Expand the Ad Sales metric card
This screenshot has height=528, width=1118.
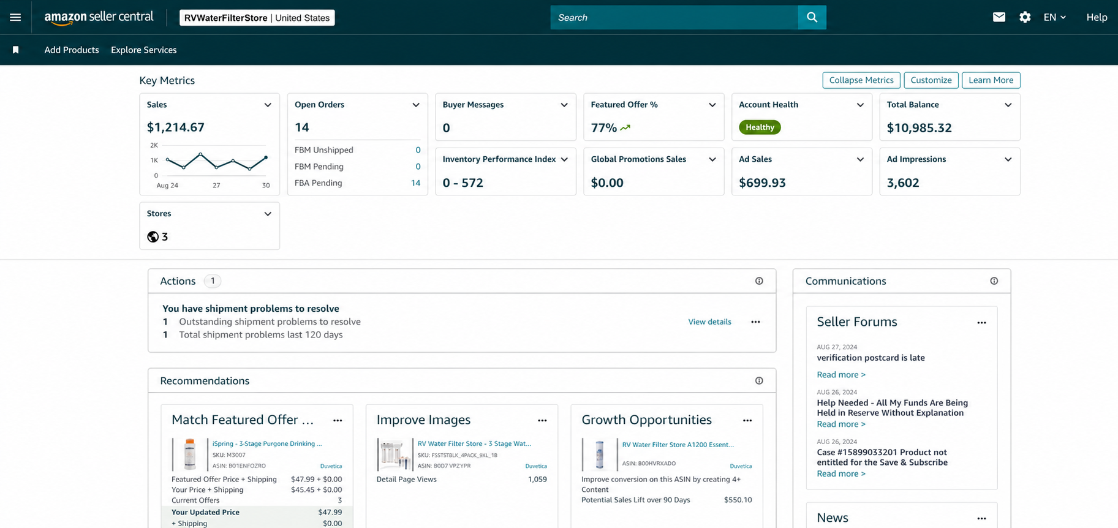(x=860, y=159)
